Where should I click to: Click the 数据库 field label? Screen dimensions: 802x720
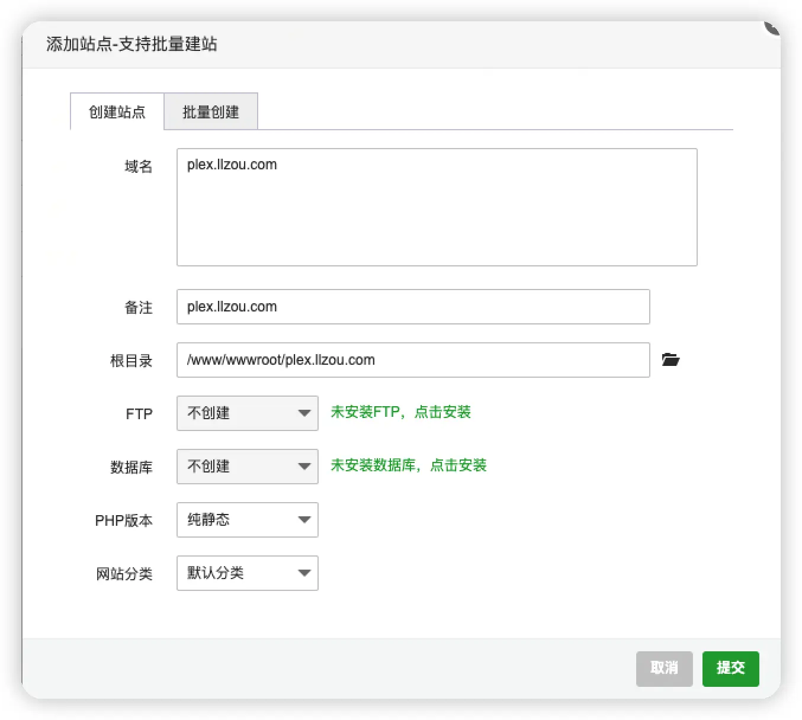click(131, 467)
